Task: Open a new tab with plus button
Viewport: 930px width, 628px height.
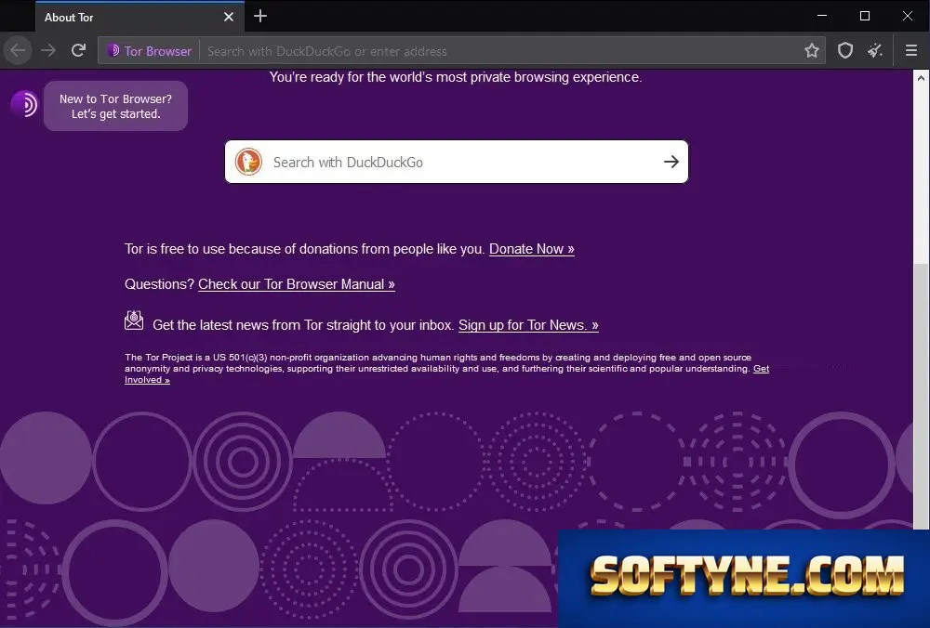Action: click(x=260, y=17)
